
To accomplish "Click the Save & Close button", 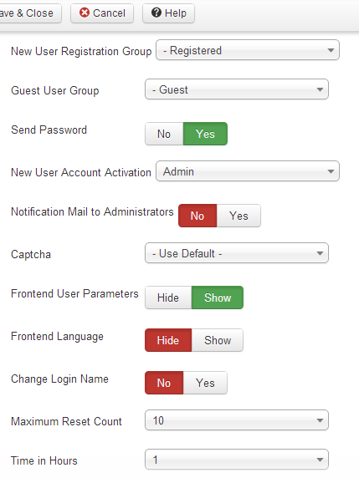I will (x=30, y=13).
